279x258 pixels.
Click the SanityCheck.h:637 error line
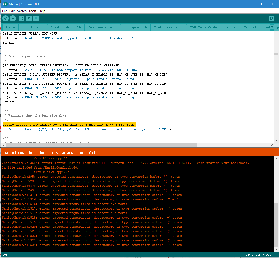91,186
